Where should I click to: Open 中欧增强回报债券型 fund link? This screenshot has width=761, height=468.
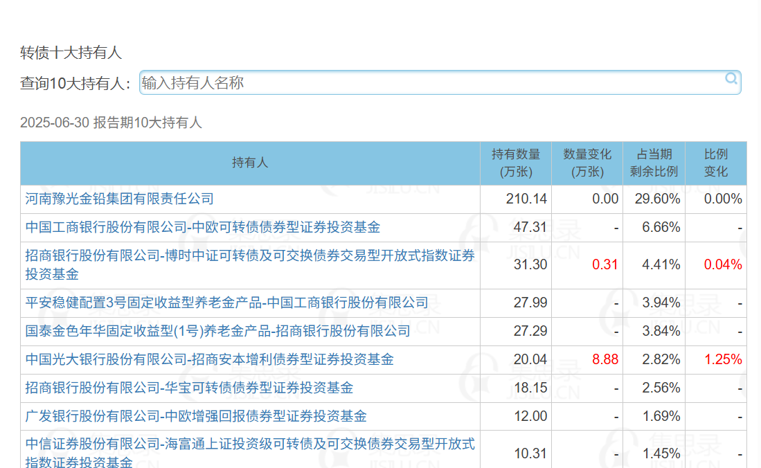(x=196, y=417)
